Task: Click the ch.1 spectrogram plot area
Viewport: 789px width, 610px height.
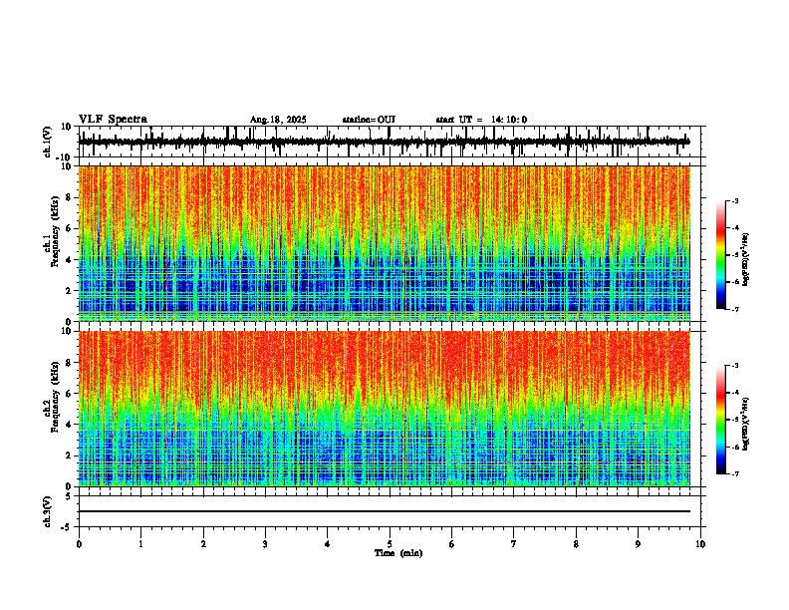Action: point(384,243)
